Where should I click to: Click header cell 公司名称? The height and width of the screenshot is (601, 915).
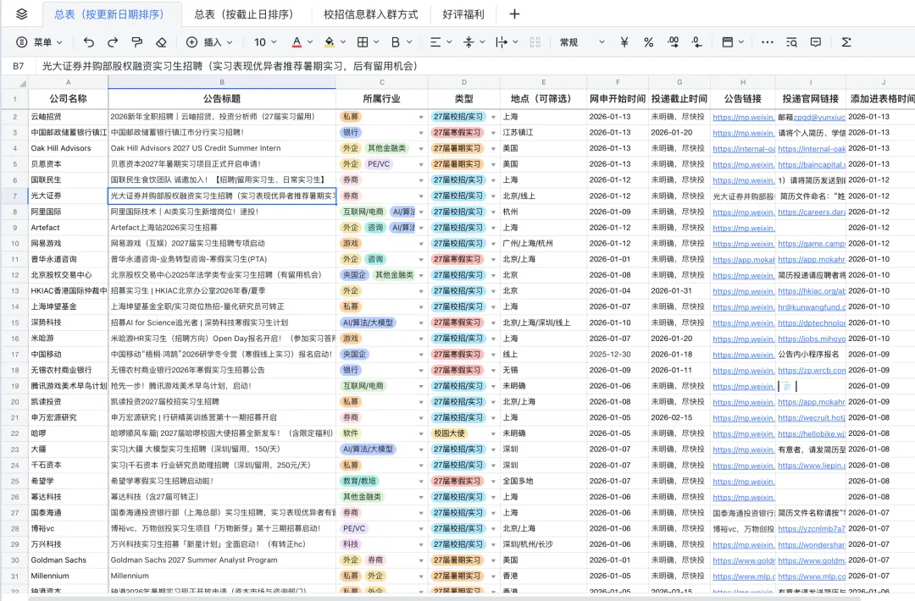pyautogui.click(x=69, y=98)
